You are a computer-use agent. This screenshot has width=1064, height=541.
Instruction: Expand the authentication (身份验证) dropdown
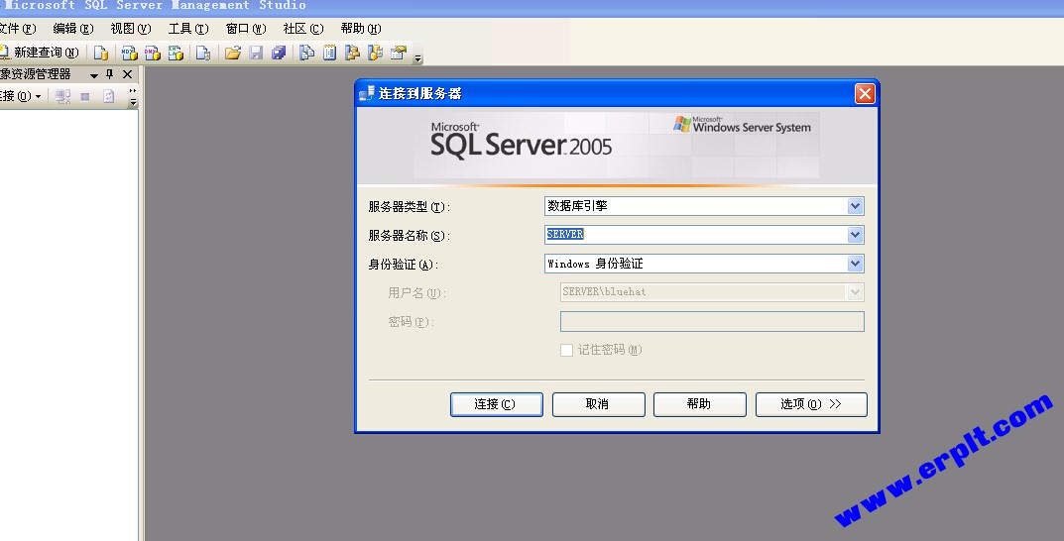(x=855, y=264)
